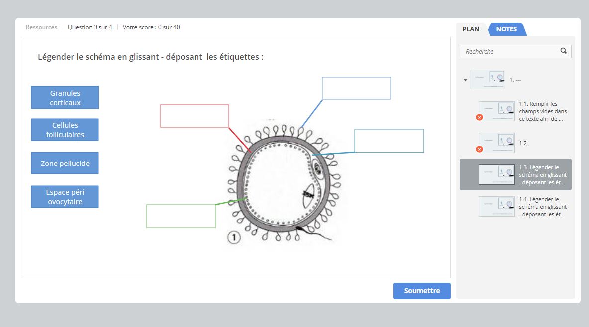Switch to the PLAN tab
Viewport: 589px width, 327px height.
[471, 29]
